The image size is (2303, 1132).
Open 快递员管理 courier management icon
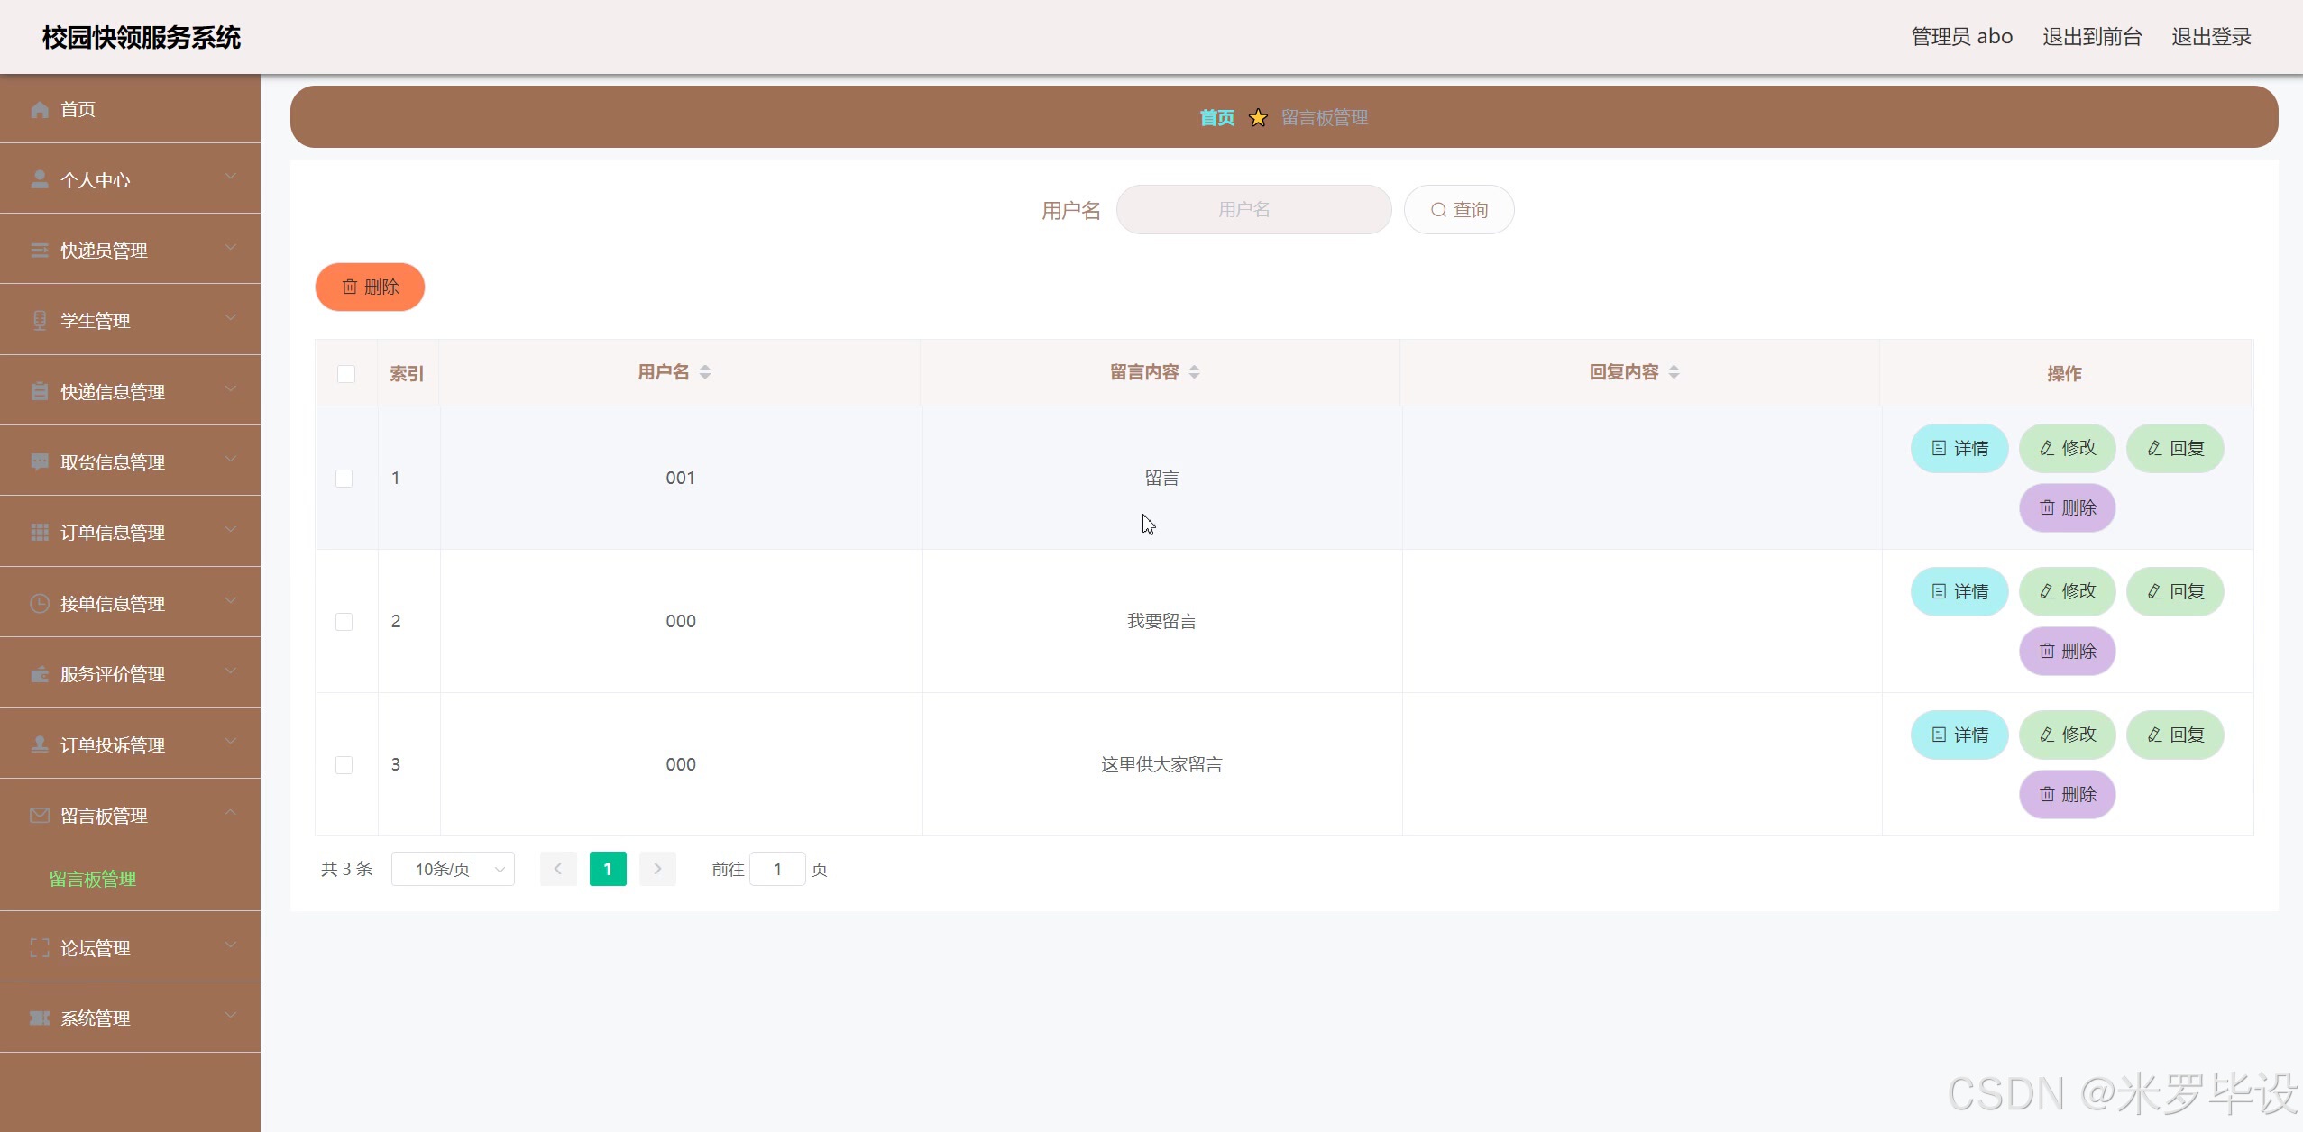pos(39,250)
